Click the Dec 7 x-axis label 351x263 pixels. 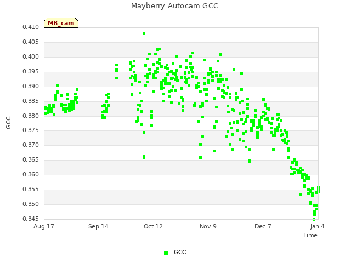tap(263, 226)
